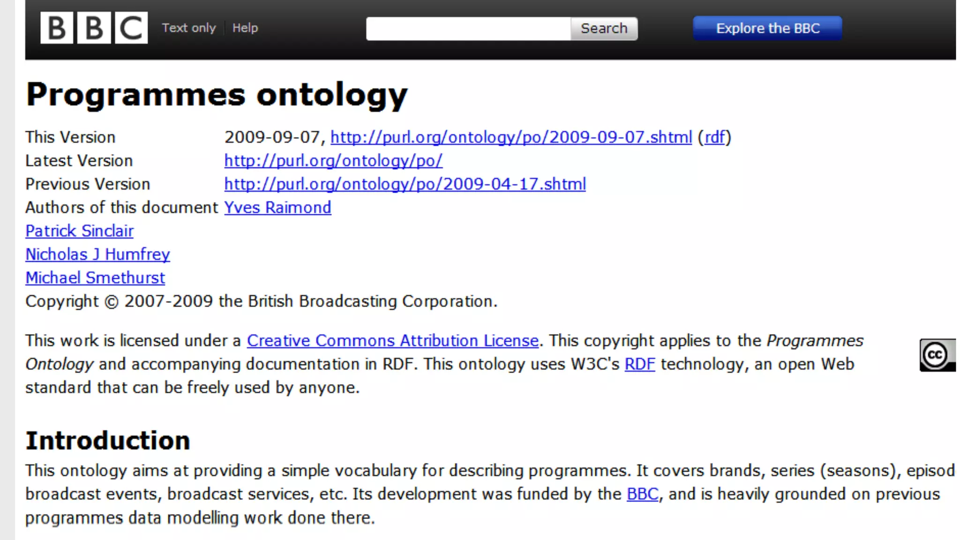
Task: Open the RDF technology link
Action: tap(639, 364)
